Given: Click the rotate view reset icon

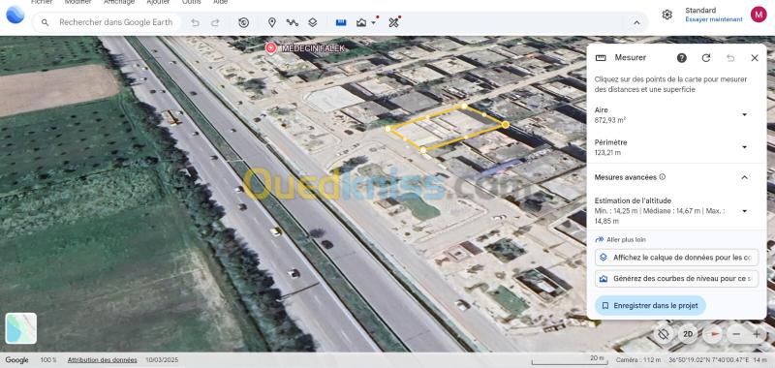Looking at the screenshot, I should click(664, 334).
